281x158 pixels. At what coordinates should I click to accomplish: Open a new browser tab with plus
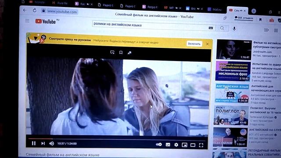click(254, 11)
